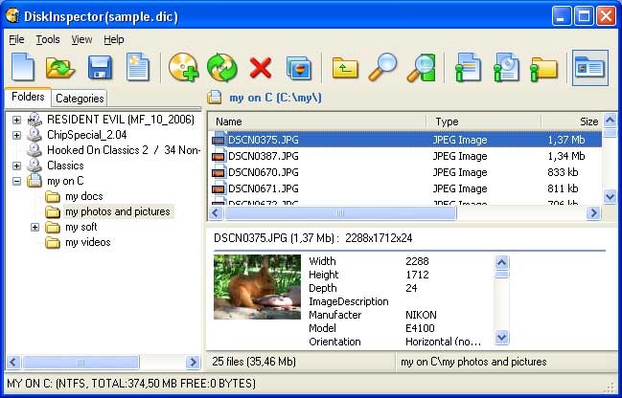The width and height of the screenshot is (622, 398).
Task: Click the DSCN0670.JPG file icon
Action: click(x=219, y=172)
